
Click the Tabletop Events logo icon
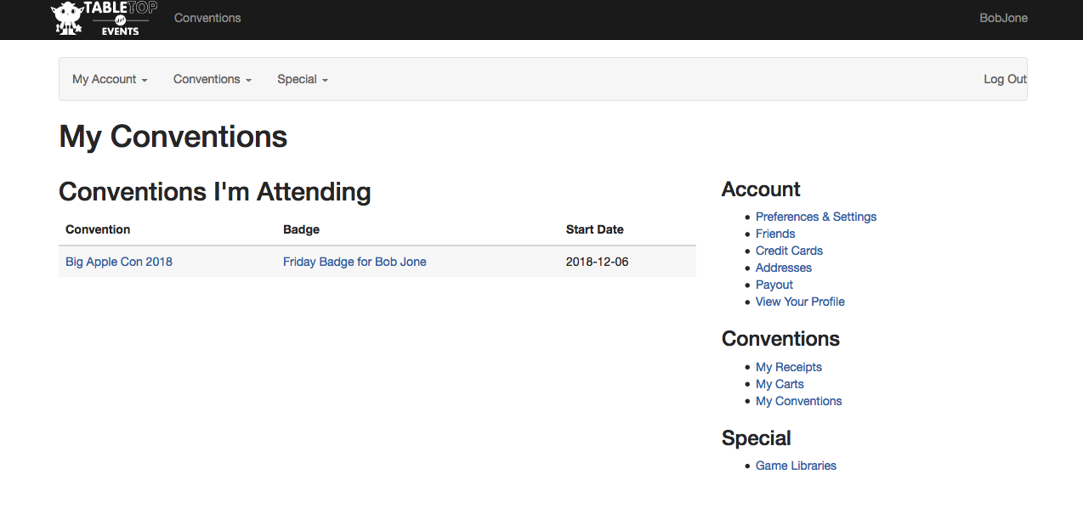103,19
